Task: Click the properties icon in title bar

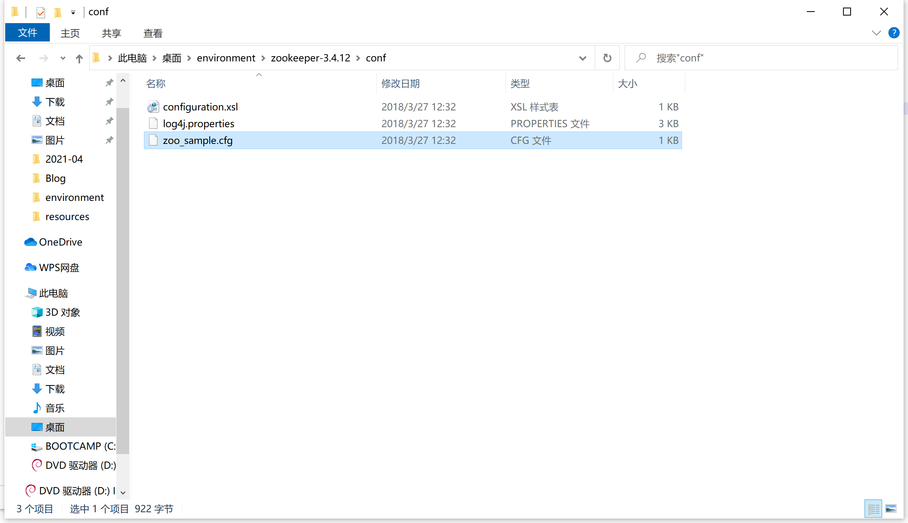Action: (41, 12)
